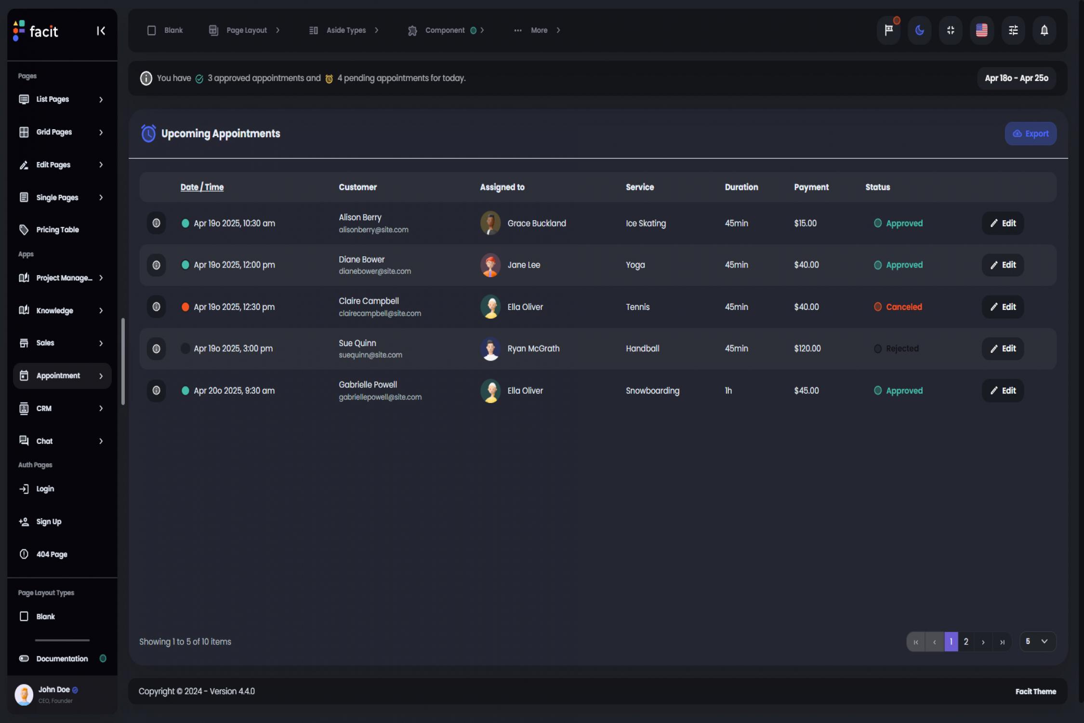Click the info icon on the appointments banner
1084x723 pixels.
coord(146,78)
